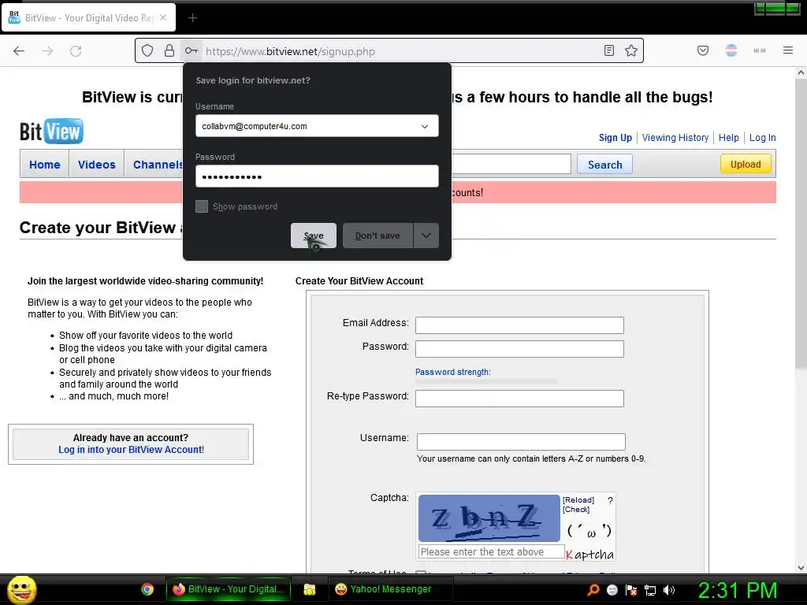Click the scrollbar down arrow
The image size is (807, 605).
[x=801, y=567]
